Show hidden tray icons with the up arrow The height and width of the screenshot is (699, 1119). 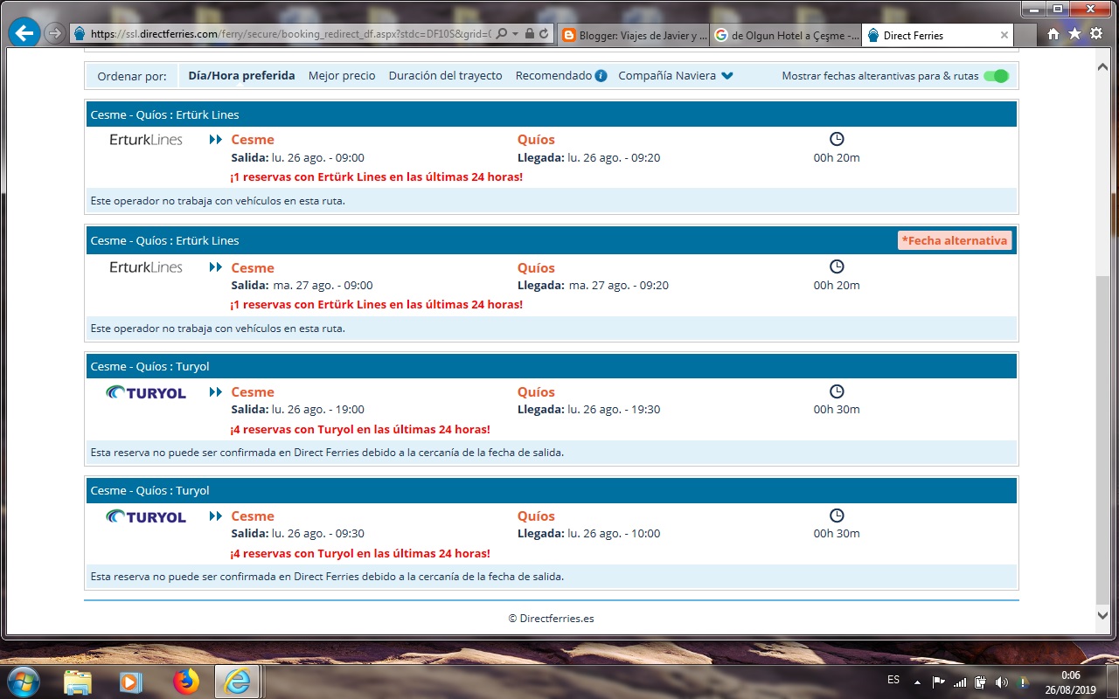tap(917, 682)
